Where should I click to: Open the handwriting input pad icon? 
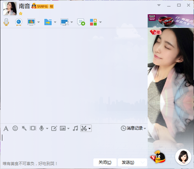pos(54,128)
